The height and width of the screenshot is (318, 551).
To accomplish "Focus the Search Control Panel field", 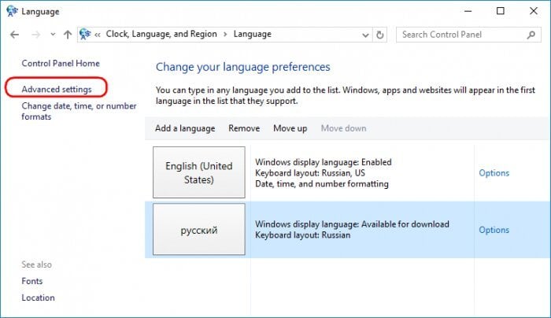I will click(468, 35).
